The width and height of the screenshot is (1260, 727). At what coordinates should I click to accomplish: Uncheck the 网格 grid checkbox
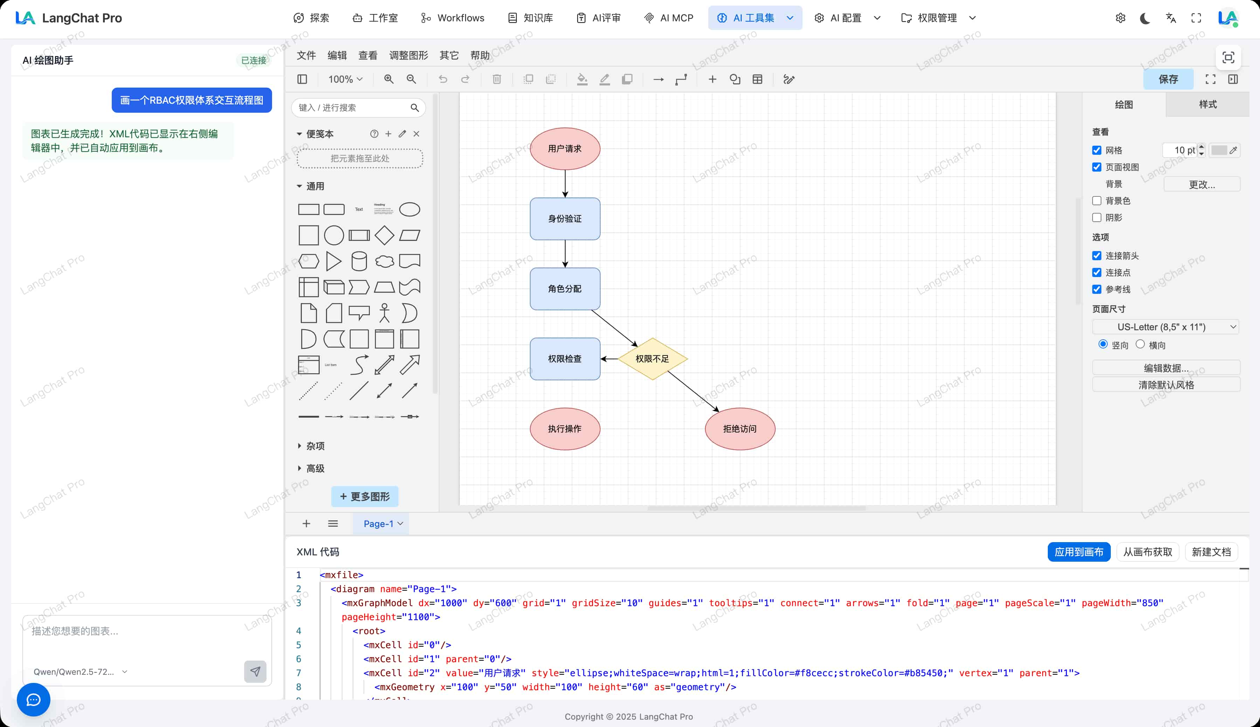(1097, 150)
